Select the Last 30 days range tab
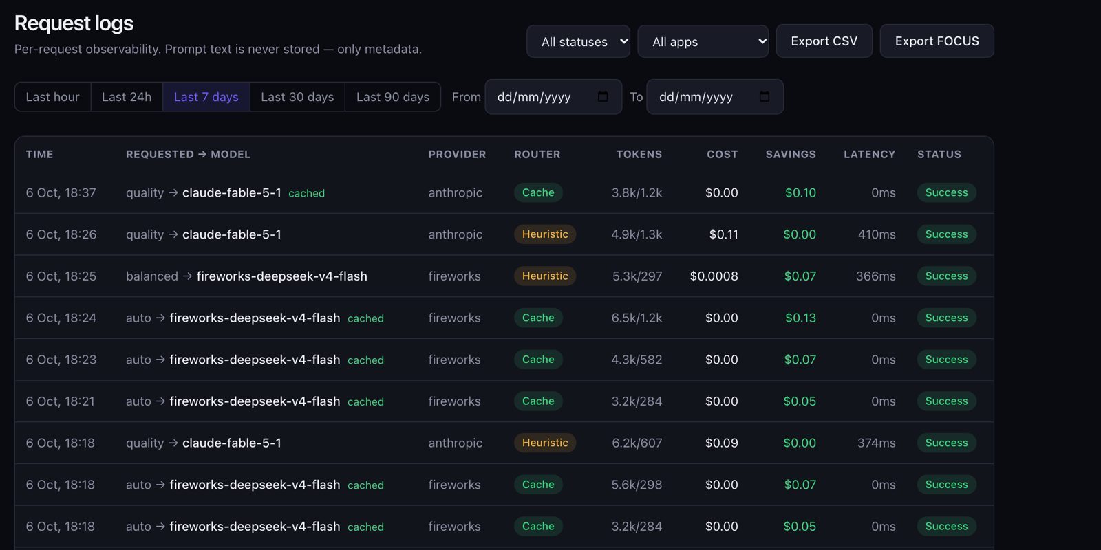This screenshot has height=550, width=1101. [297, 97]
